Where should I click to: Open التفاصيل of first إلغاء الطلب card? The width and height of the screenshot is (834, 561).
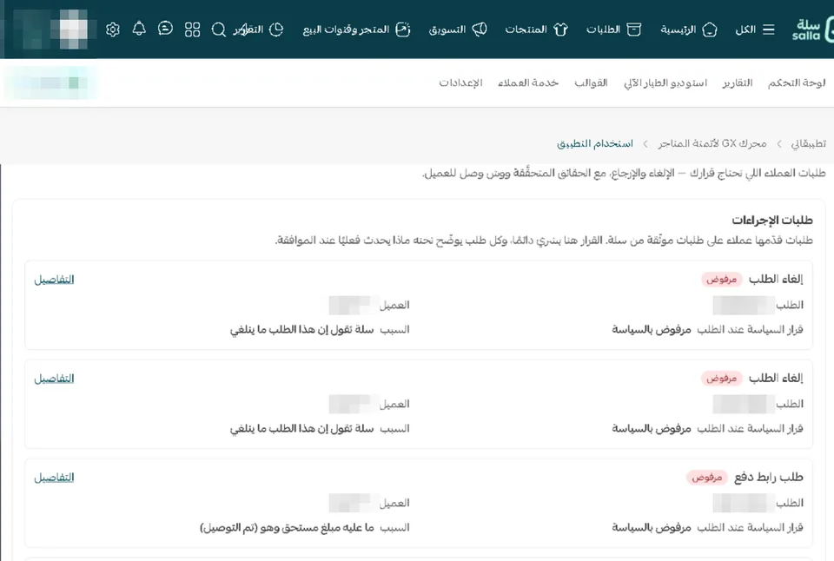[54, 280]
